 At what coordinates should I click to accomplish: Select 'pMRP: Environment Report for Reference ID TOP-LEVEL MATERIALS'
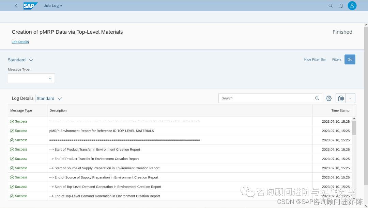(102, 131)
